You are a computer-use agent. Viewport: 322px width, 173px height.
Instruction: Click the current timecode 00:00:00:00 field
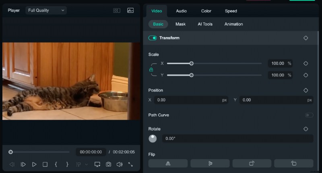(x=91, y=152)
